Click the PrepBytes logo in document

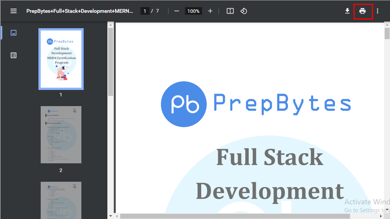pyautogui.click(x=256, y=104)
